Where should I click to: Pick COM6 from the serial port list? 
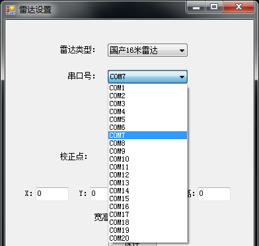[147, 127]
